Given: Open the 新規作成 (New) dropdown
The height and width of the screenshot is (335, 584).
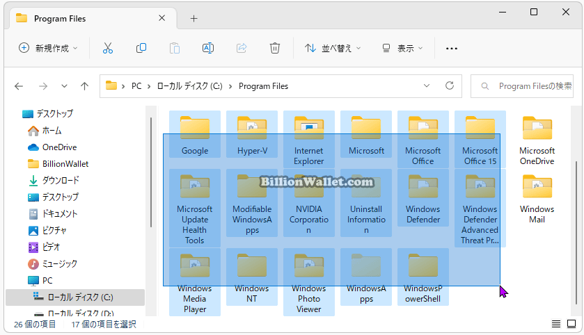Looking at the screenshot, I should point(48,49).
